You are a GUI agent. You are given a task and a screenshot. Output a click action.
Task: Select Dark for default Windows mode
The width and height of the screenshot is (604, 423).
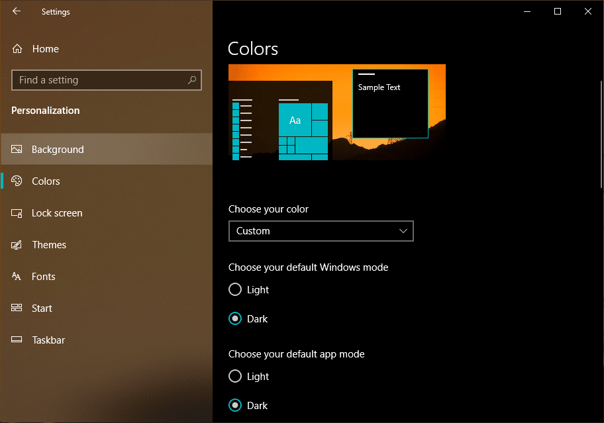click(x=235, y=319)
